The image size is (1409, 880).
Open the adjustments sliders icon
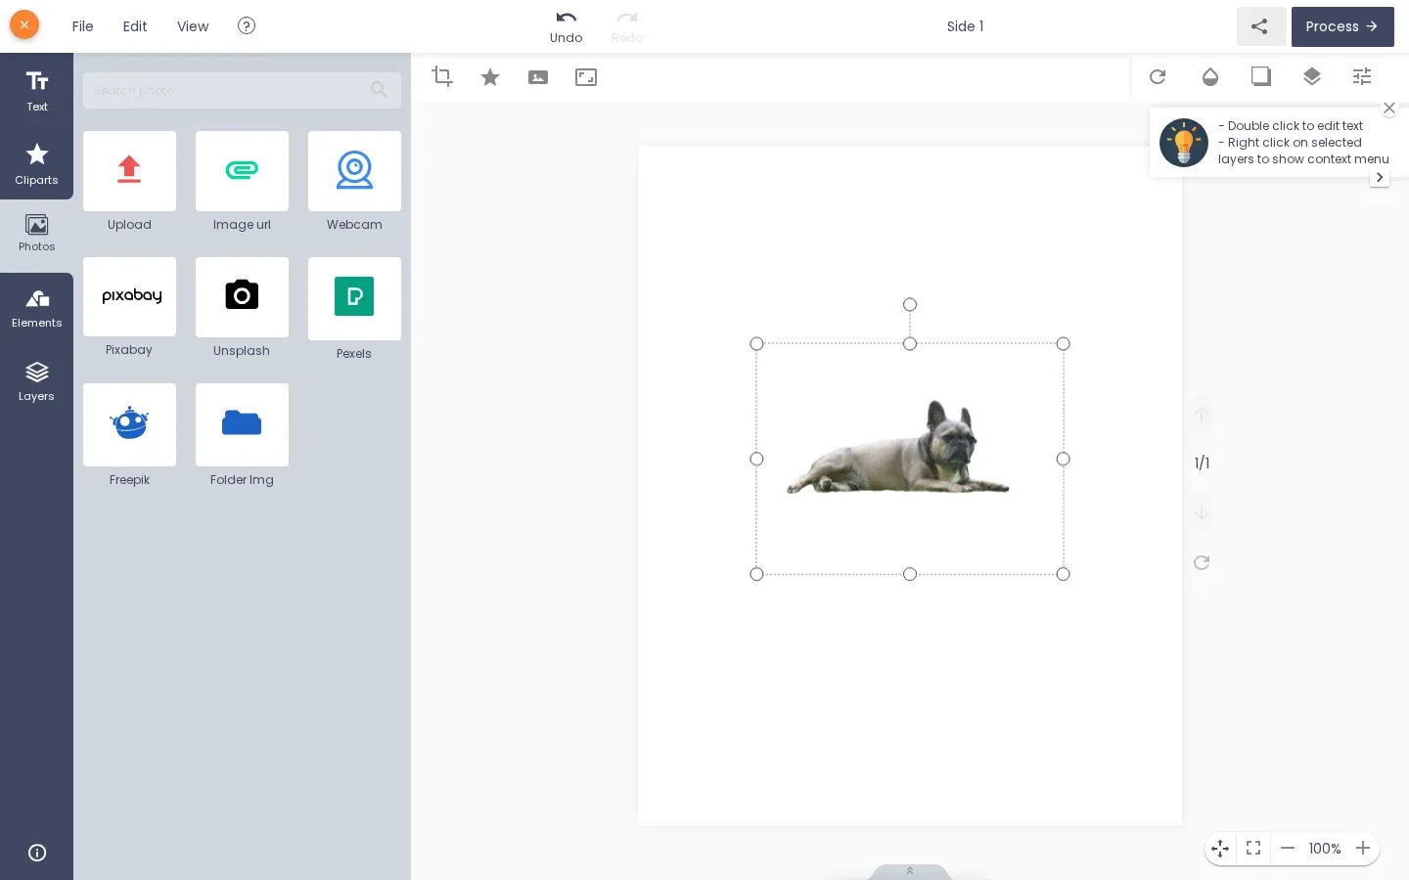pyautogui.click(x=1362, y=76)
